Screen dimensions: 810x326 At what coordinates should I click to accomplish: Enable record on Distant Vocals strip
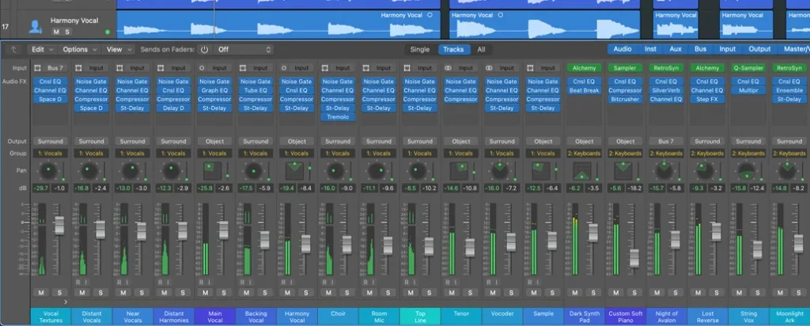click(x=78, y=282)
